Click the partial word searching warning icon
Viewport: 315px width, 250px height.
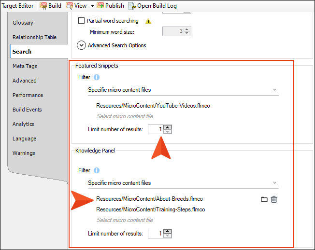148,21
